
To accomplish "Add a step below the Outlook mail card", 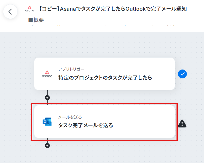I will pyautogui.click(x=47, y=146).
